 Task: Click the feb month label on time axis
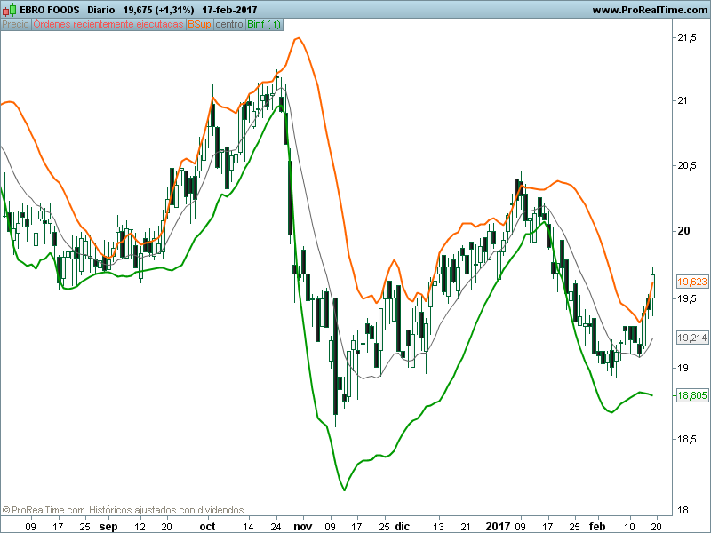coord(597,527)
